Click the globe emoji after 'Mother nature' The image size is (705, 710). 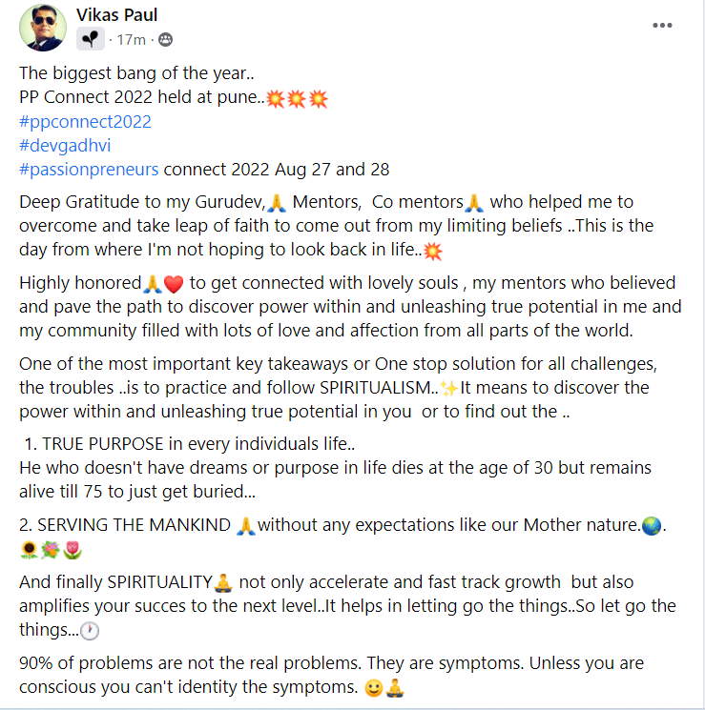tap(650, 524)
